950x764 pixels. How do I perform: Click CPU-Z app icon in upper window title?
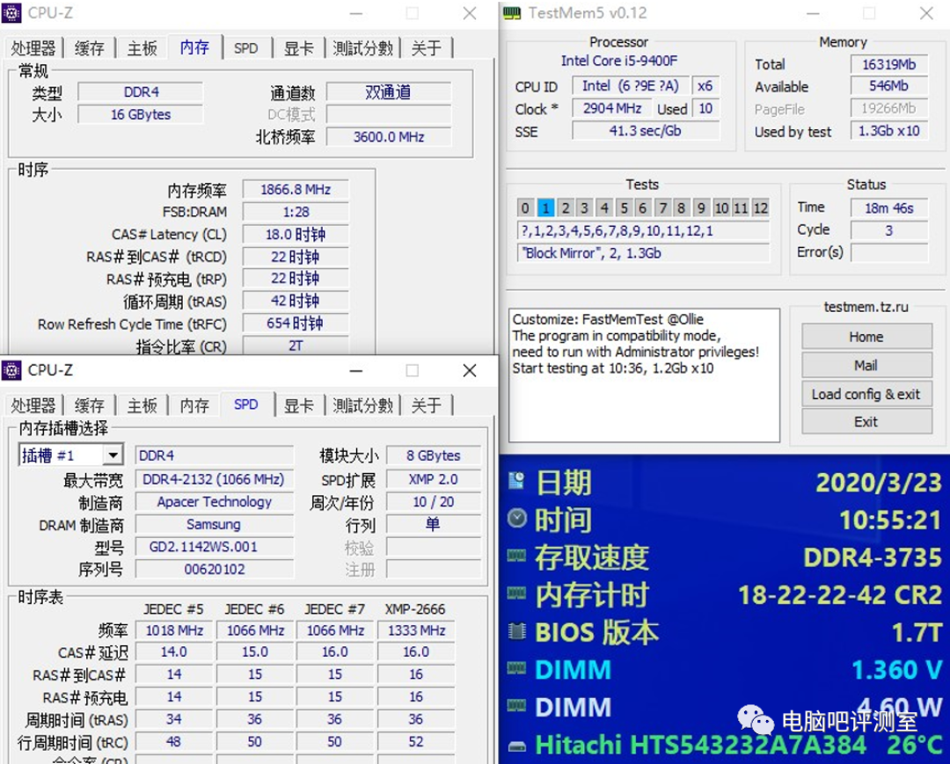(11, 12)
